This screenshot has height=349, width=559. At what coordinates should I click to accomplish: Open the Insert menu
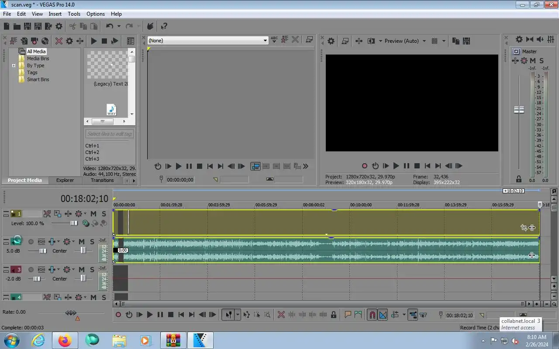tap(55, 14)
